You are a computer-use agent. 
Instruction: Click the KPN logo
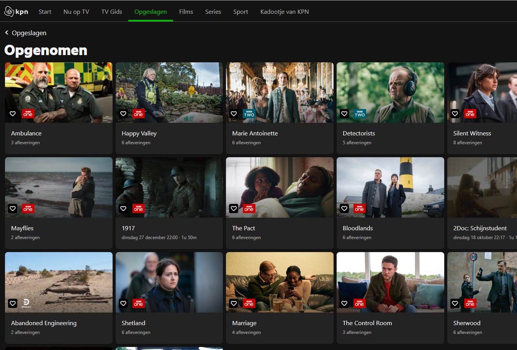pos(16,11)
